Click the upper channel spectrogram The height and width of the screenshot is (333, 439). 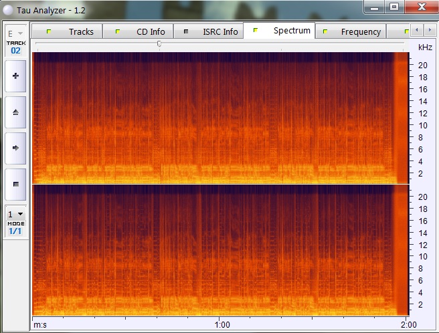(214, 118)
